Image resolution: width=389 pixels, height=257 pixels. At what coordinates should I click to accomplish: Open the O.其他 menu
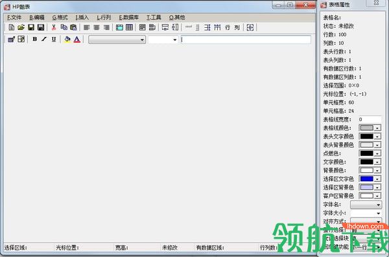[x=177, y=17]
